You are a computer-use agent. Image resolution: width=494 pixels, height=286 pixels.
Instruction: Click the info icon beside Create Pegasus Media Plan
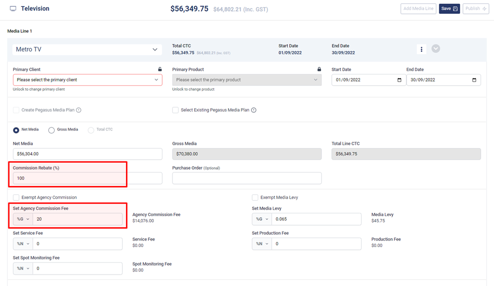pyautogui.click(x=79, y=110)
